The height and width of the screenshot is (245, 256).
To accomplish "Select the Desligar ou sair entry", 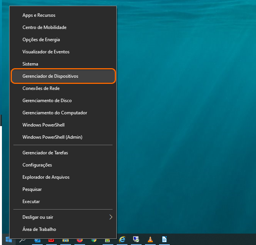I will pos(63,217).
